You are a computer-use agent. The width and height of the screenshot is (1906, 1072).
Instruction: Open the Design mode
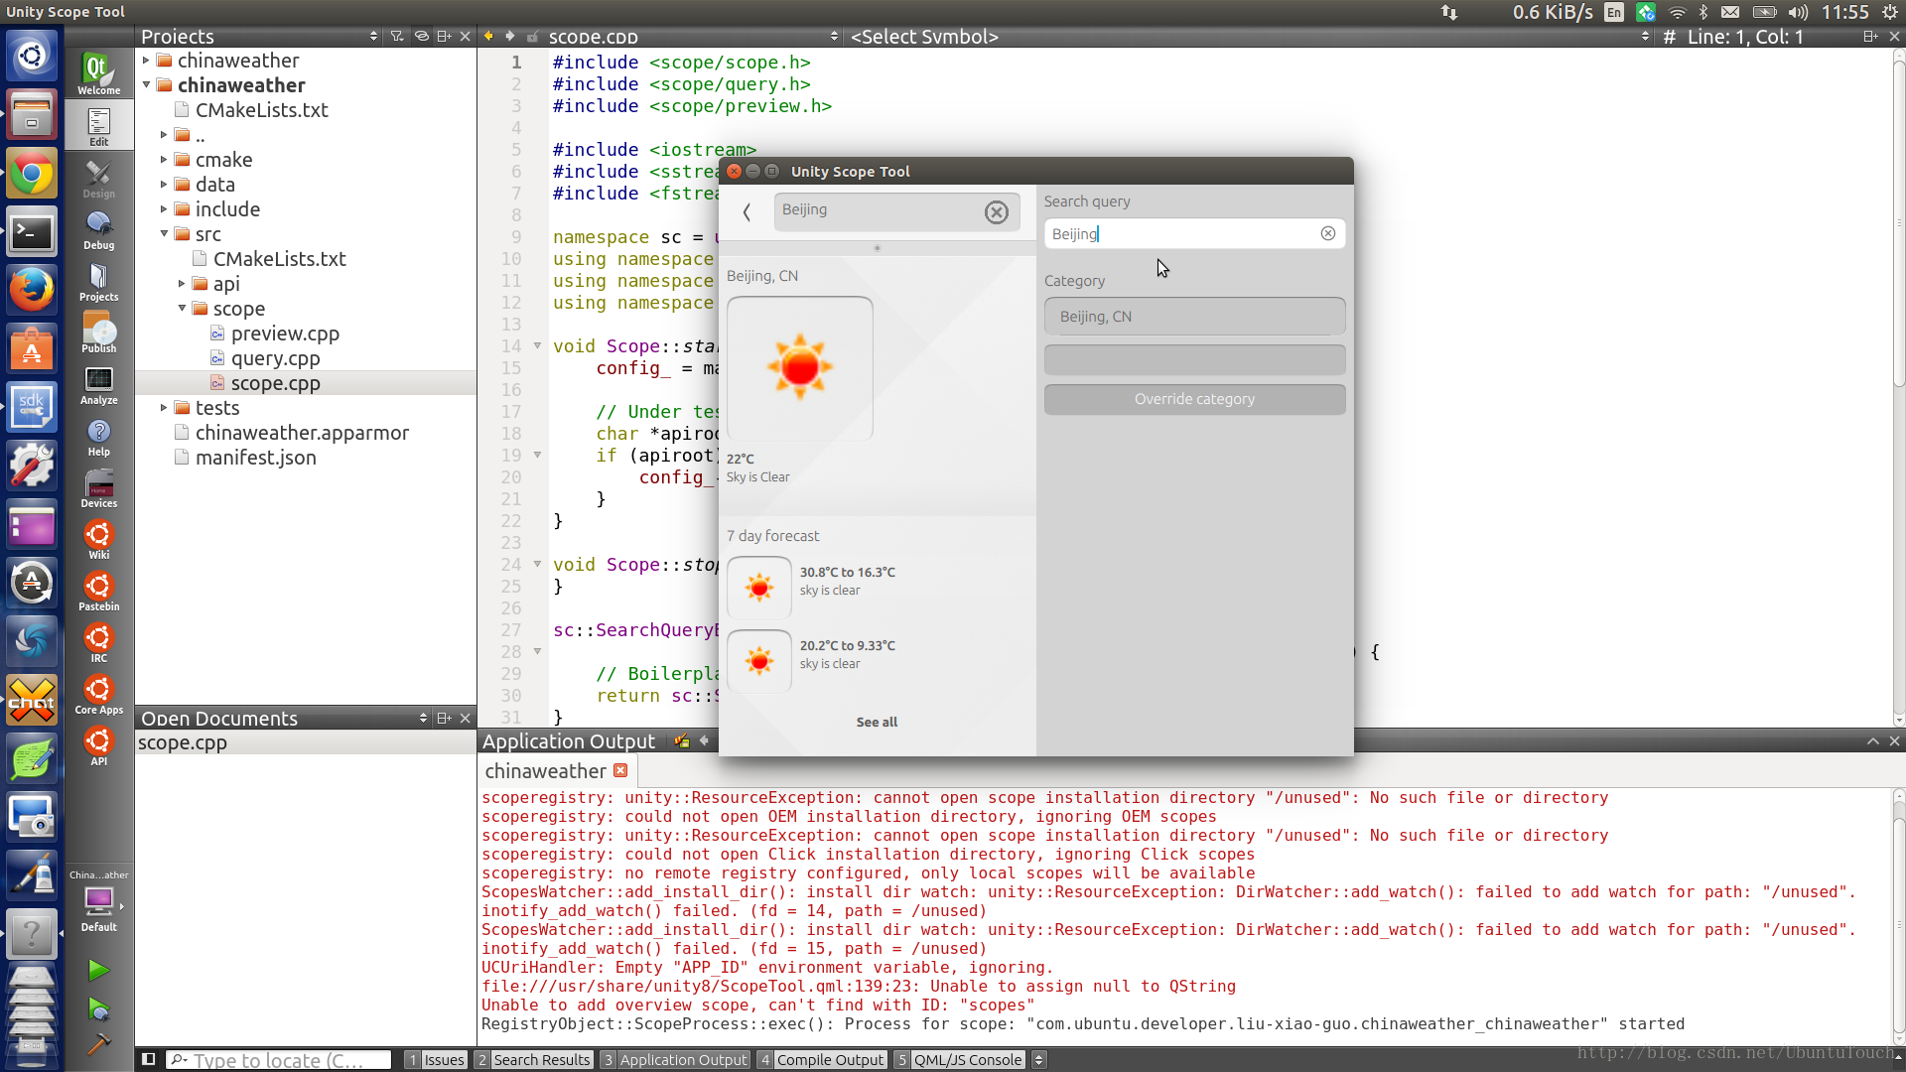coord(98,177)
